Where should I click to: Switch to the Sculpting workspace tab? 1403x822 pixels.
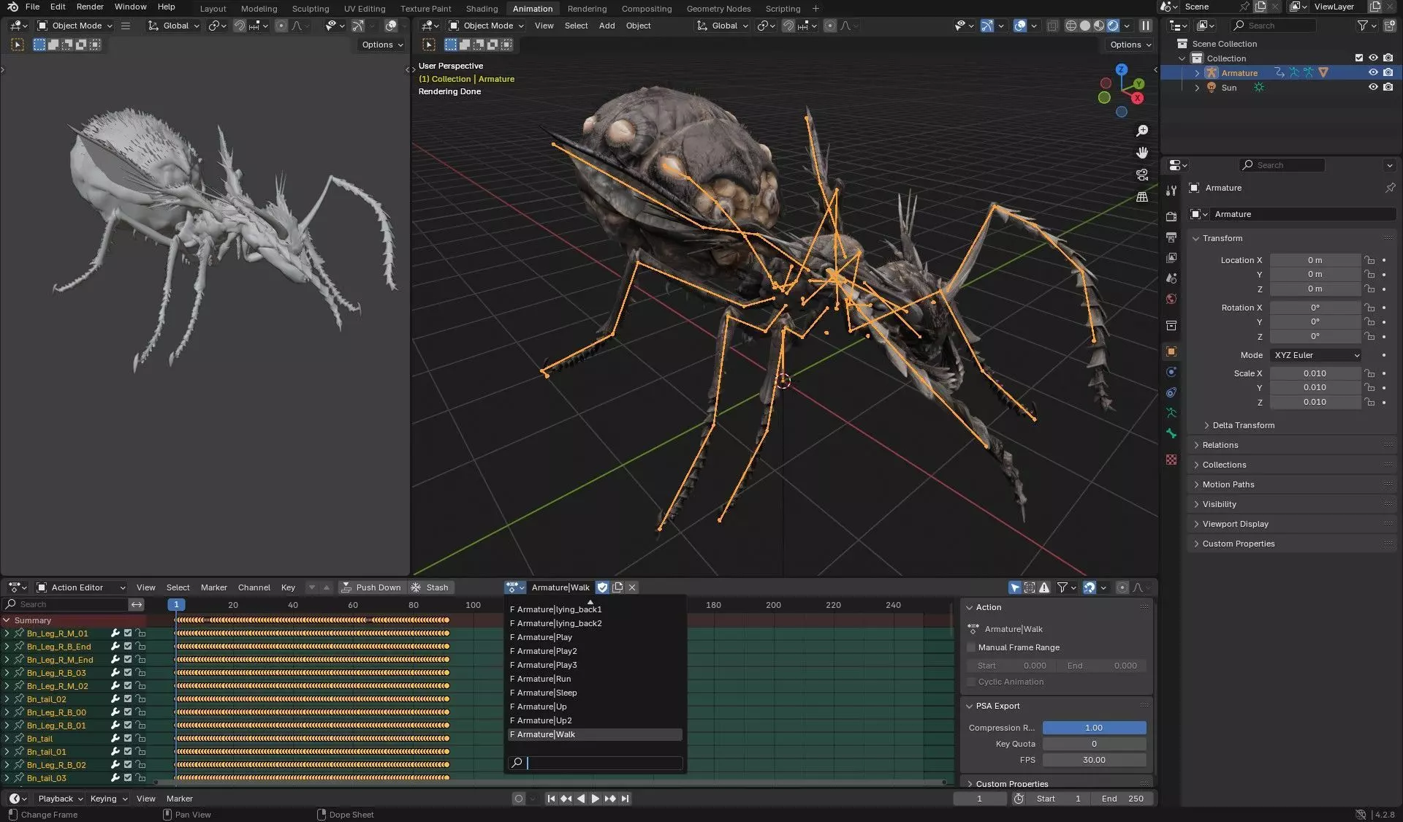[x=311, y=9]
